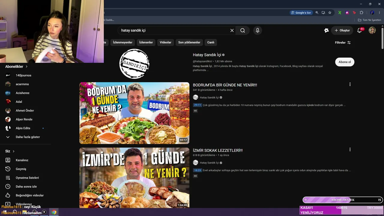Click the magnifier search button

click(243, 30)
